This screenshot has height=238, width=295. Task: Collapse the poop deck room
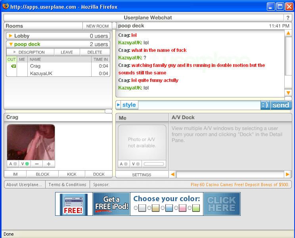11,44
